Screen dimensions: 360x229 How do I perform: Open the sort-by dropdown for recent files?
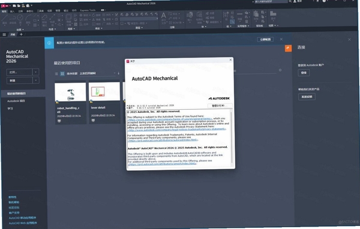tap(97, 73)
